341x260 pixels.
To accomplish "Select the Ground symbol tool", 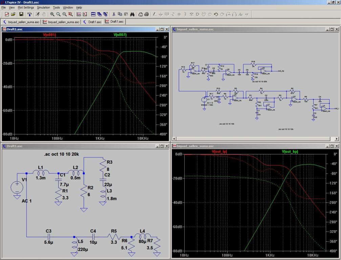I will tap(161, 14).
